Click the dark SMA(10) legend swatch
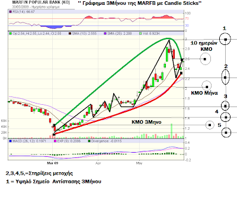The height and width of the screenshot is (213, 237). 70,34
